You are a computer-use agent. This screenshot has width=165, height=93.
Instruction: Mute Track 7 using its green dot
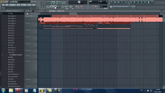(x=36, y=59)
